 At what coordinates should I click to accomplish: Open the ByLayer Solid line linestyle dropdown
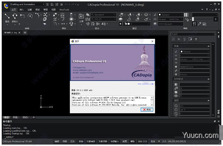(x=170, y=19)
